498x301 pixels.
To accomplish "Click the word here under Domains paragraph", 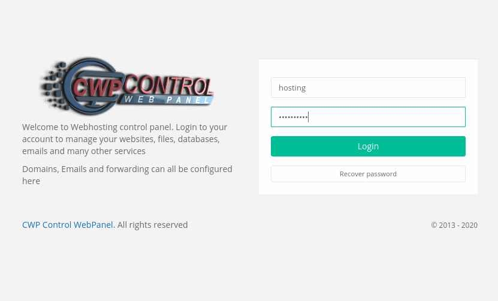I will [x=31, y=181].
